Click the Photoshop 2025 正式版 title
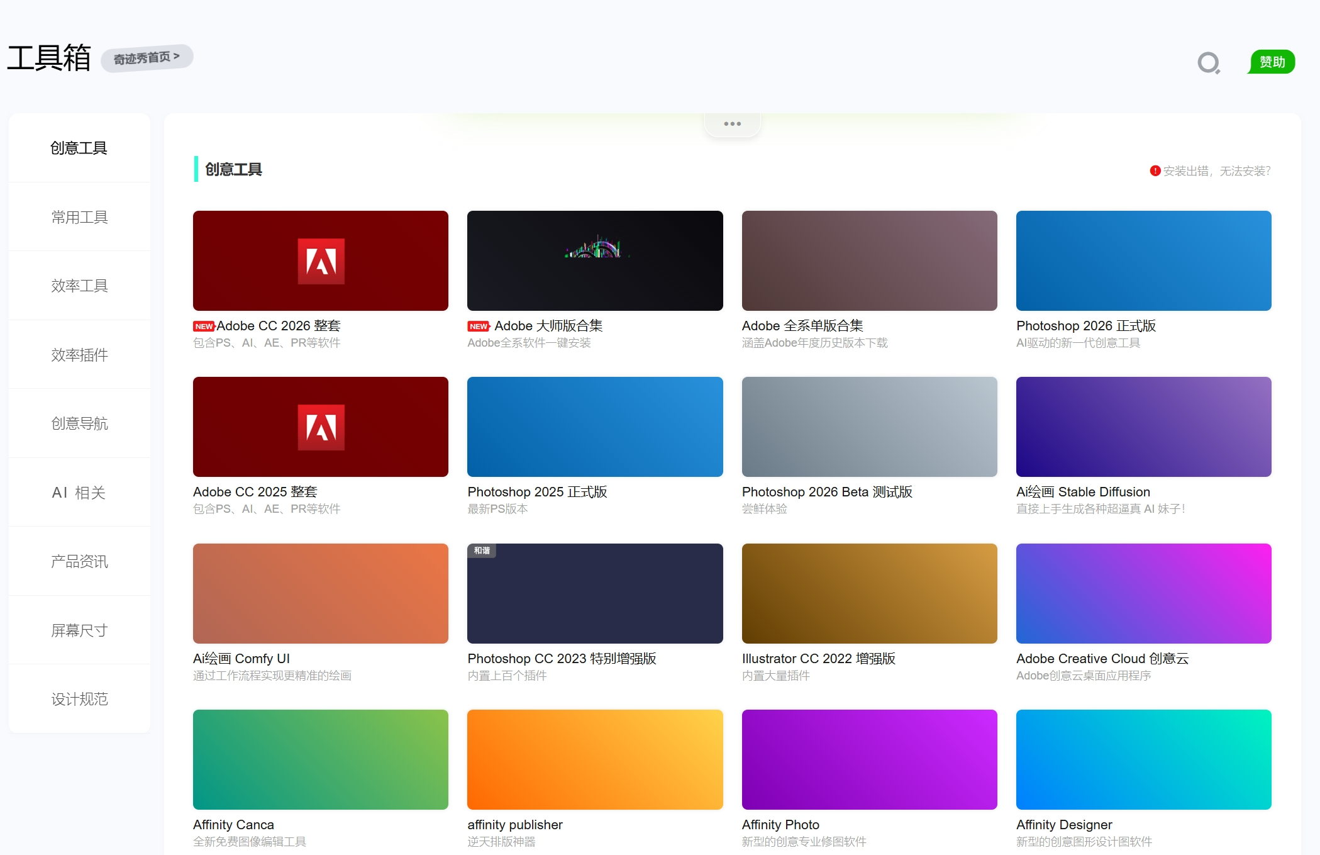The image size is (1320, 855). 537,492
